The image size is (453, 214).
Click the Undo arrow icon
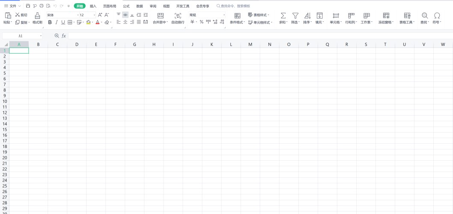[55, 6]
